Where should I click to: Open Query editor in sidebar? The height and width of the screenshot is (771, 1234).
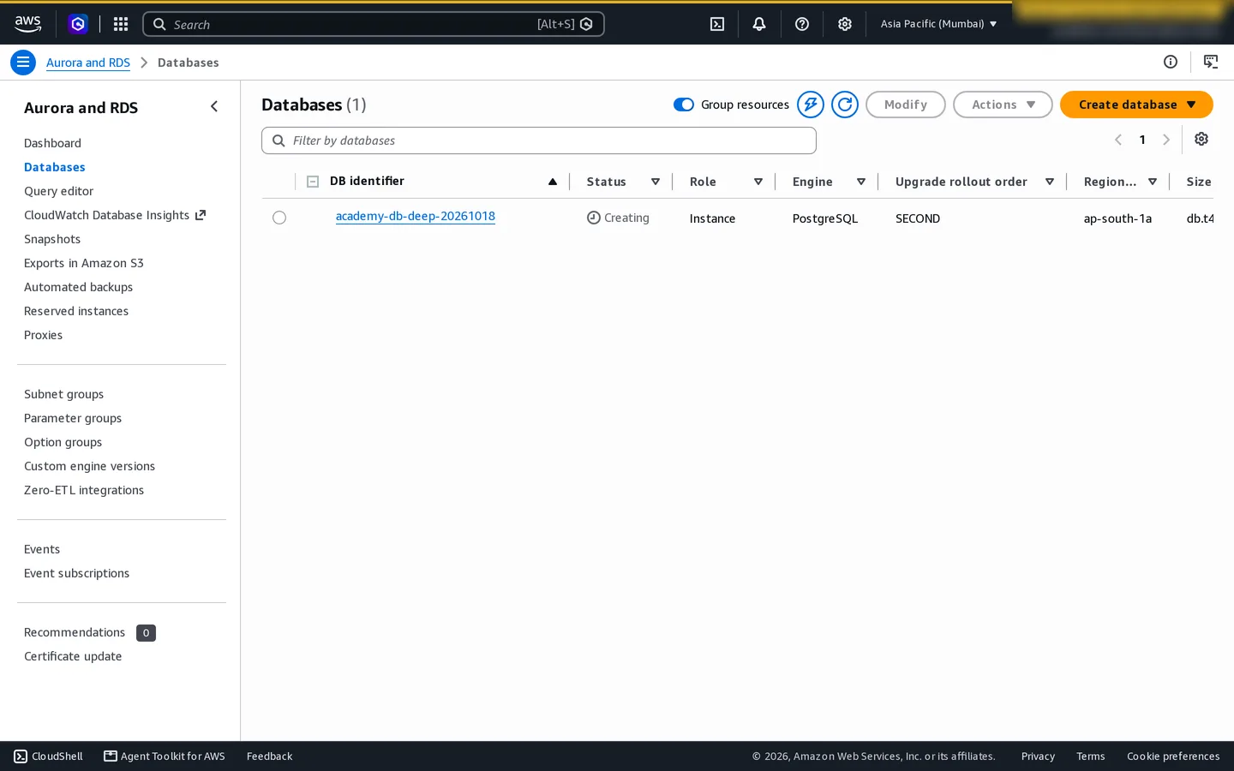click(58, 191)
